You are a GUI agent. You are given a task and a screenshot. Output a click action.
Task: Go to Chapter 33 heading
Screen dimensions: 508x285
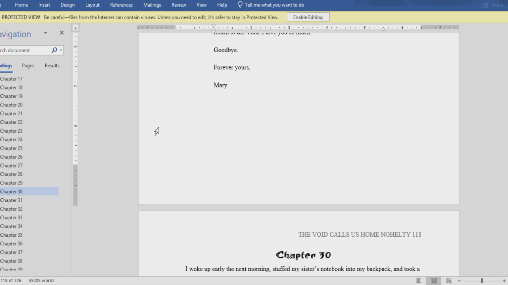pyautogui.click(x=11, y=218)
